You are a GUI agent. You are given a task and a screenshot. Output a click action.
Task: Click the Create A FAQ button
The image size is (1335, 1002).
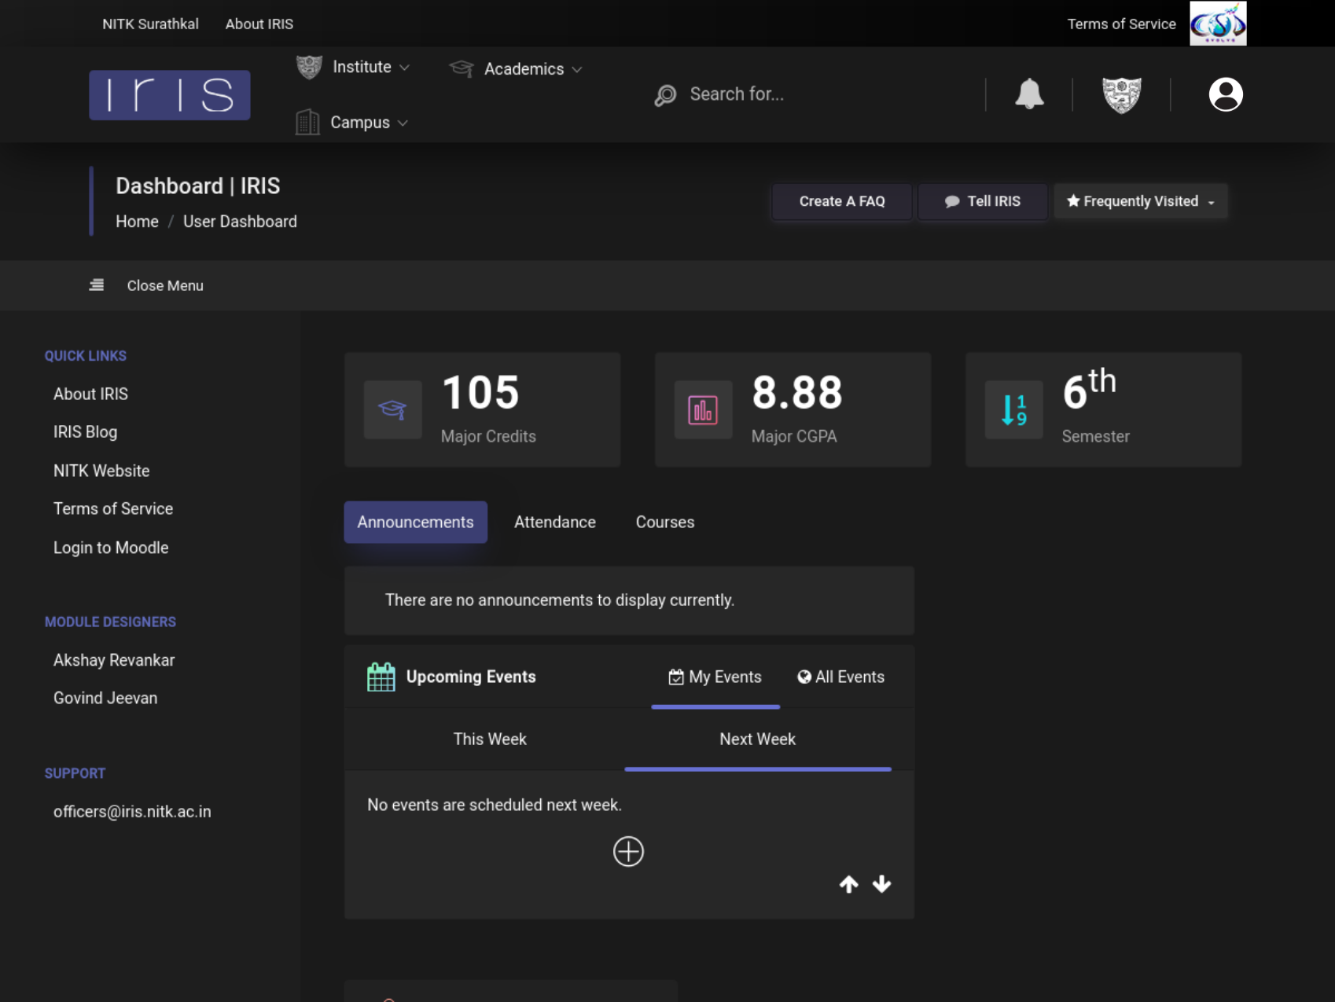(841, 201)
